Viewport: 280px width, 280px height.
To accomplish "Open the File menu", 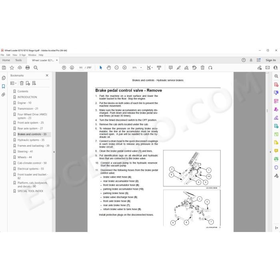I will point(2,55).
